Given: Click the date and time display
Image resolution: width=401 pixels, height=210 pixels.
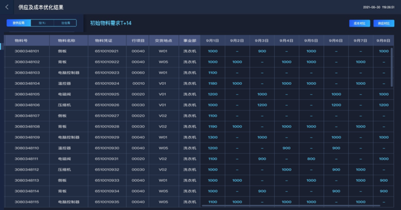Looking at the screenshot, I should pyautogui.click(x=379, y=8).
